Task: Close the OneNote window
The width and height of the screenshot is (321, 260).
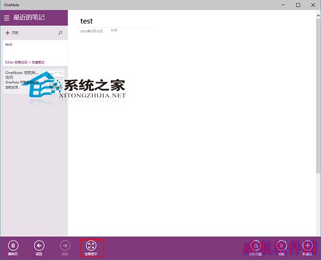Action: 313,5
